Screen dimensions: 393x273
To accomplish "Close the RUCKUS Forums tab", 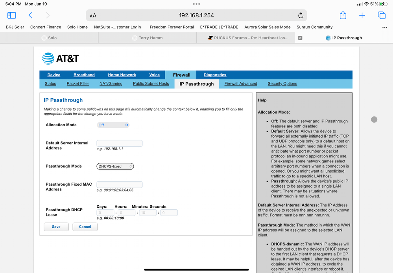I will pos(300,38).
